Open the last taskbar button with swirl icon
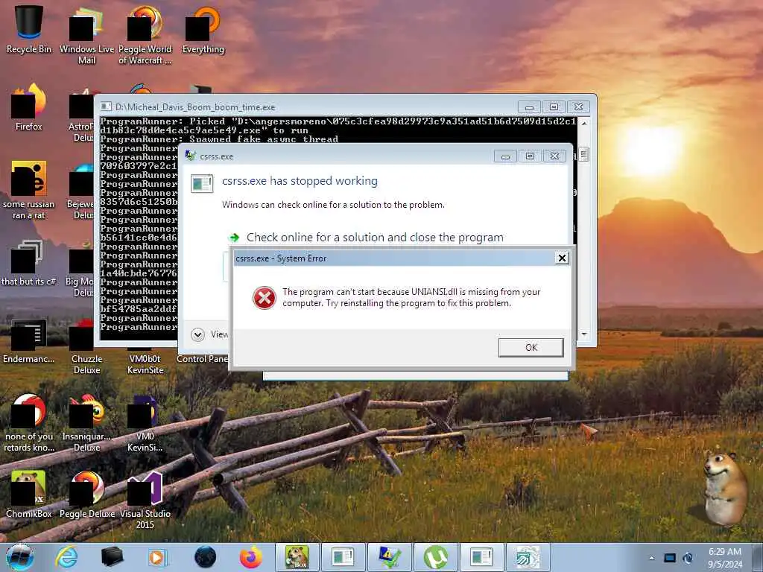 (x=528, y=557)
